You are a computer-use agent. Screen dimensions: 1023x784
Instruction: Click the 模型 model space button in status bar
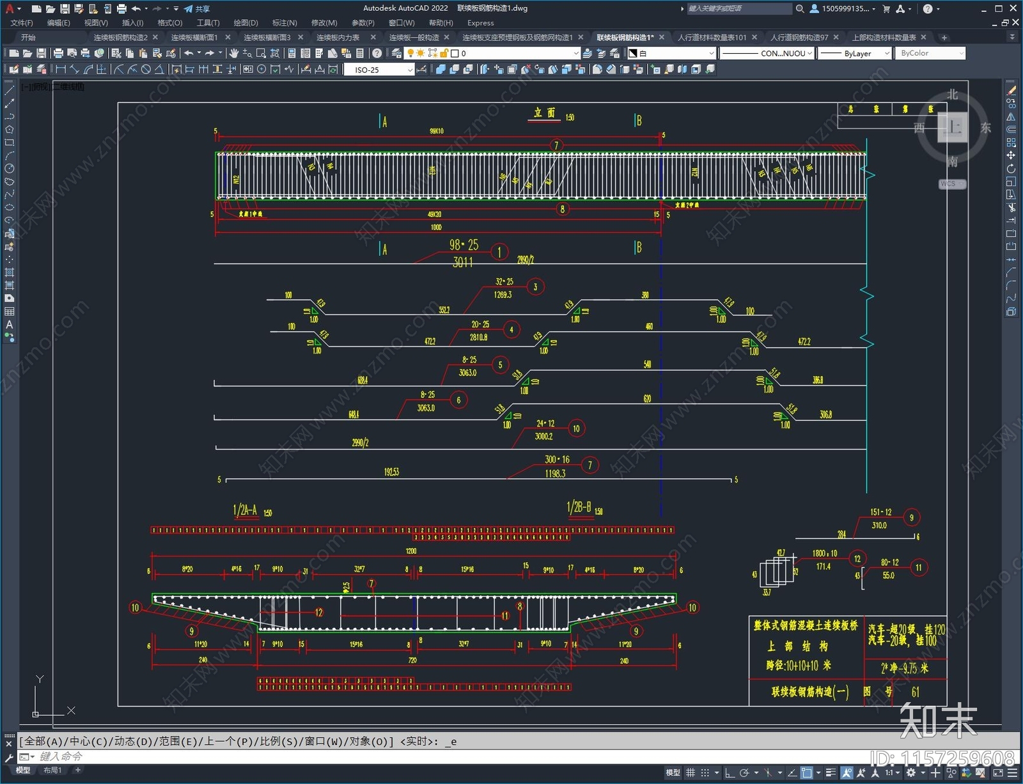point(673,772)
